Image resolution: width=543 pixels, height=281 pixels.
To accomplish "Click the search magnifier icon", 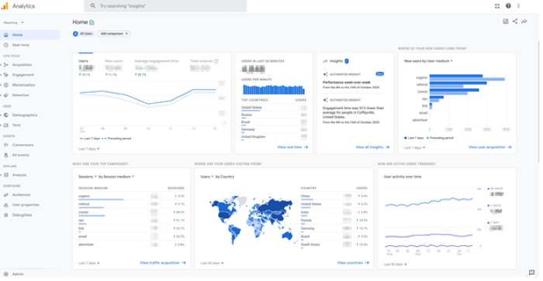I will point(93,6).
